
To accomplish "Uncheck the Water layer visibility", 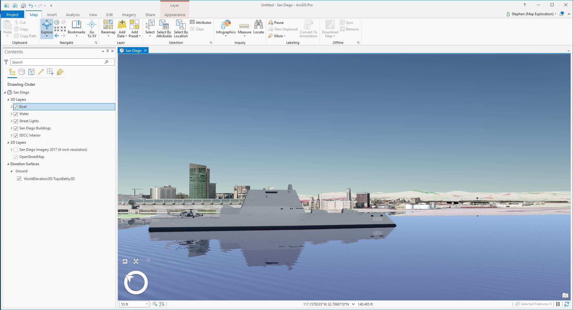I will click(x=16, y=114).
